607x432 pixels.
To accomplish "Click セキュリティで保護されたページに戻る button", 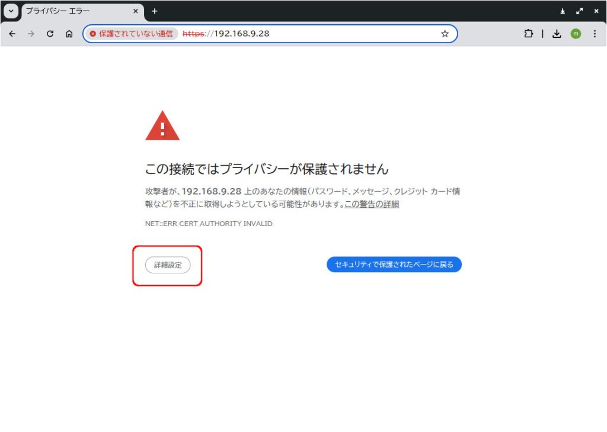I will coord(394,265).
